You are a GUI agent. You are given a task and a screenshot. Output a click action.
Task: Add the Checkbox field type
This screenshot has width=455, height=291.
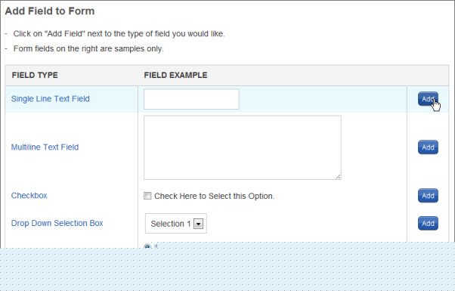click(428, 196)
